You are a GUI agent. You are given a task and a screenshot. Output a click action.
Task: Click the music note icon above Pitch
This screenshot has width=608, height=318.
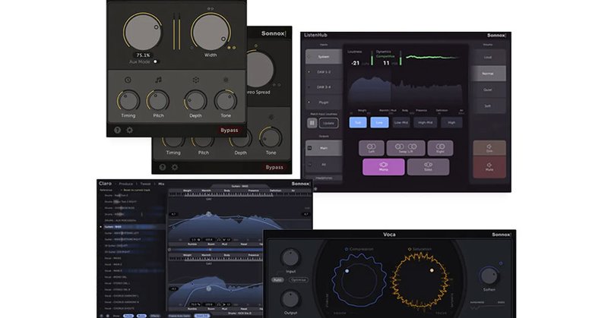pyautogui.click(x=158, y=80)
